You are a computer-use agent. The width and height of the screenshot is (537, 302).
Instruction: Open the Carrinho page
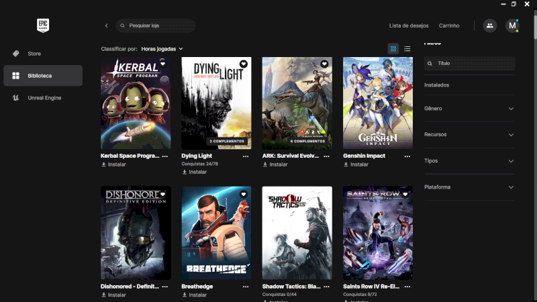pos(449,26)
